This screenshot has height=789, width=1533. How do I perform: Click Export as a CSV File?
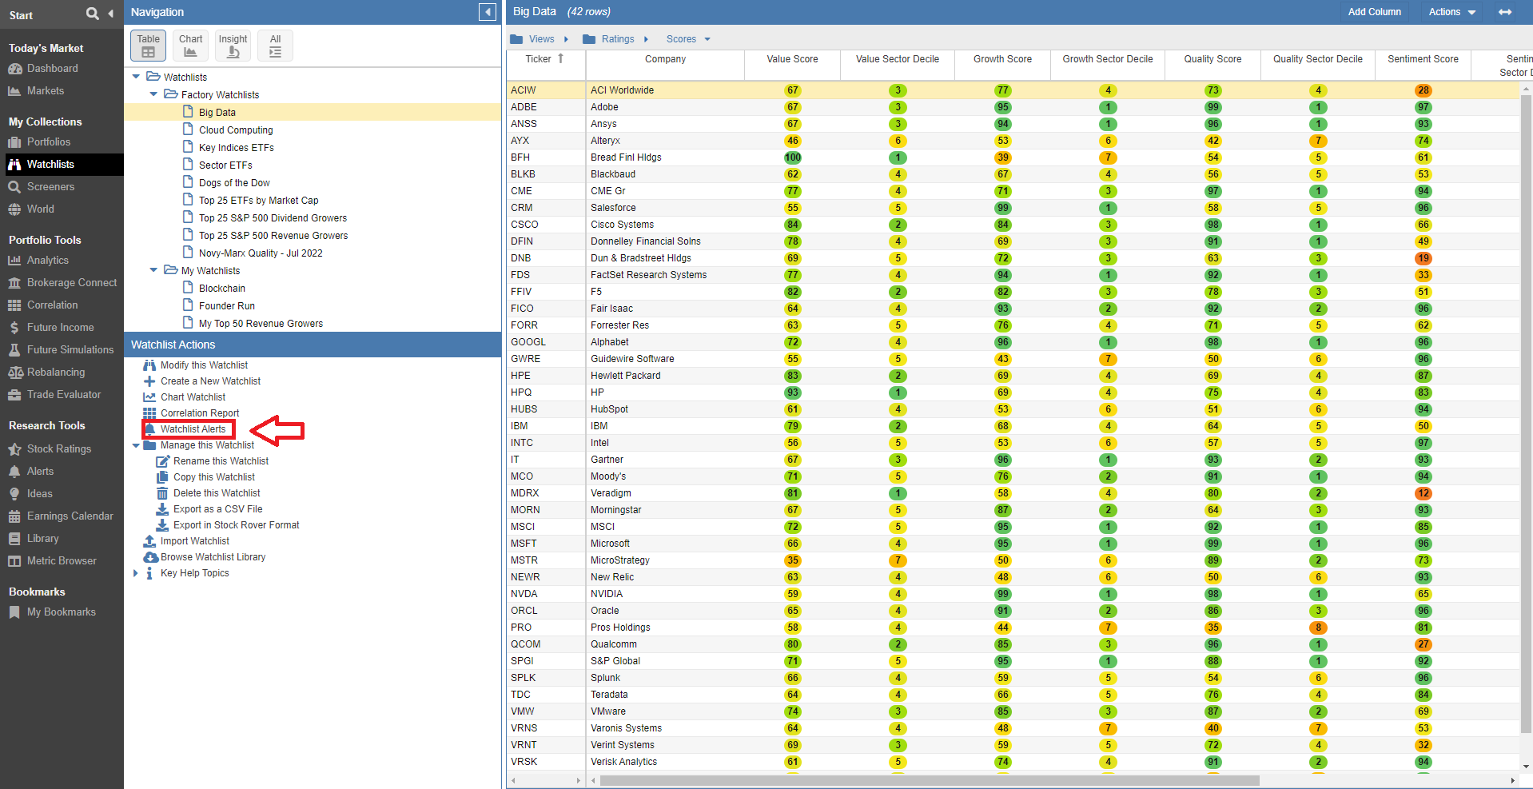[217, 509]
